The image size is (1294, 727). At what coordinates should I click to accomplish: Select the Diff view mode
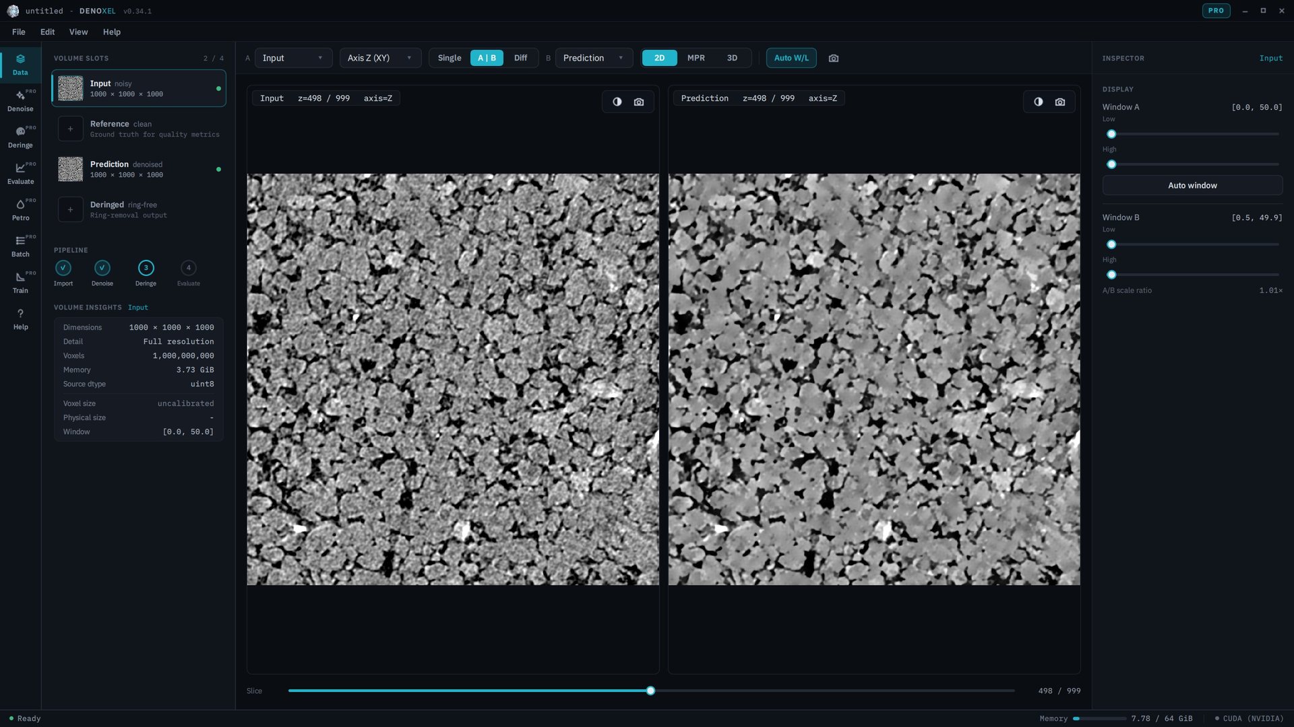point(520,58)
